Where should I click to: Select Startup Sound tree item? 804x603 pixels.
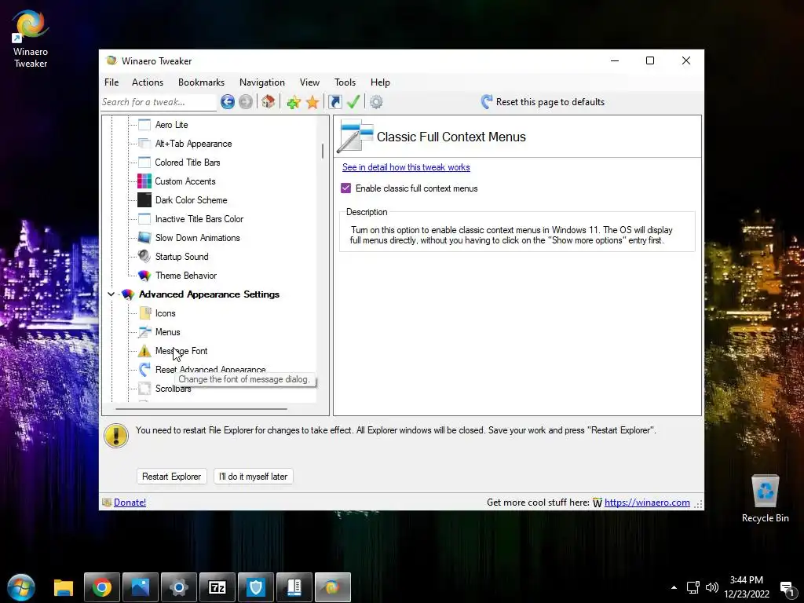[182, 257]
